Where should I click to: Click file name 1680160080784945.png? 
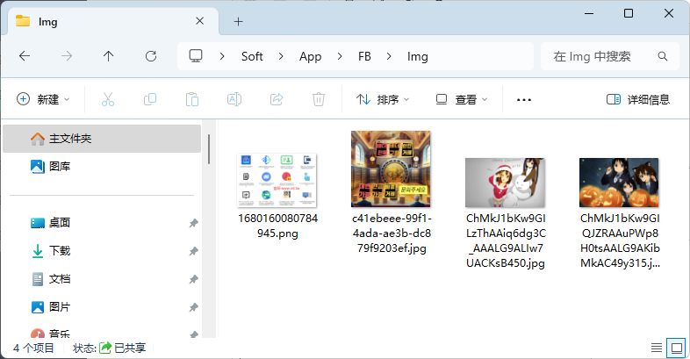point(277,226)
